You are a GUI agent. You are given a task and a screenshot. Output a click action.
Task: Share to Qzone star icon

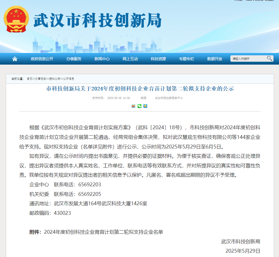145,106
